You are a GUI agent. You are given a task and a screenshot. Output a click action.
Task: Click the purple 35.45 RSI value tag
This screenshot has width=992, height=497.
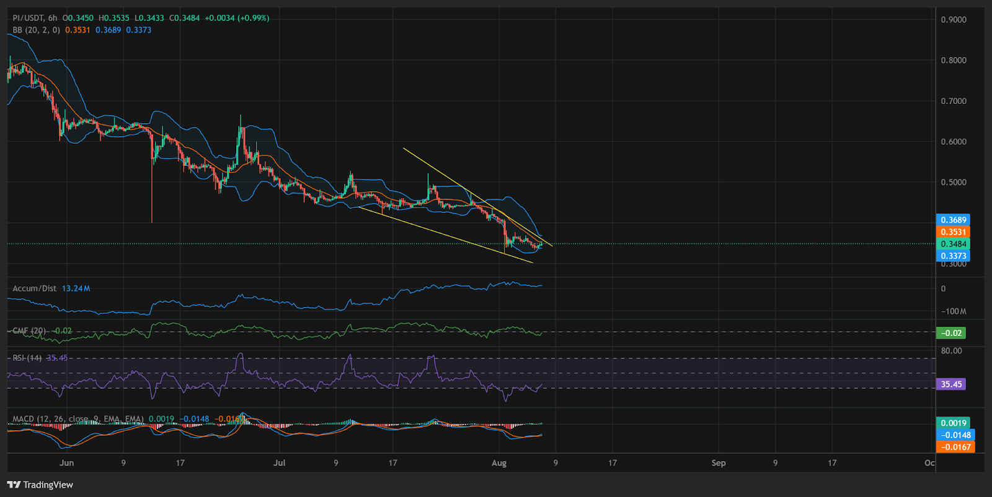(951, 384)
